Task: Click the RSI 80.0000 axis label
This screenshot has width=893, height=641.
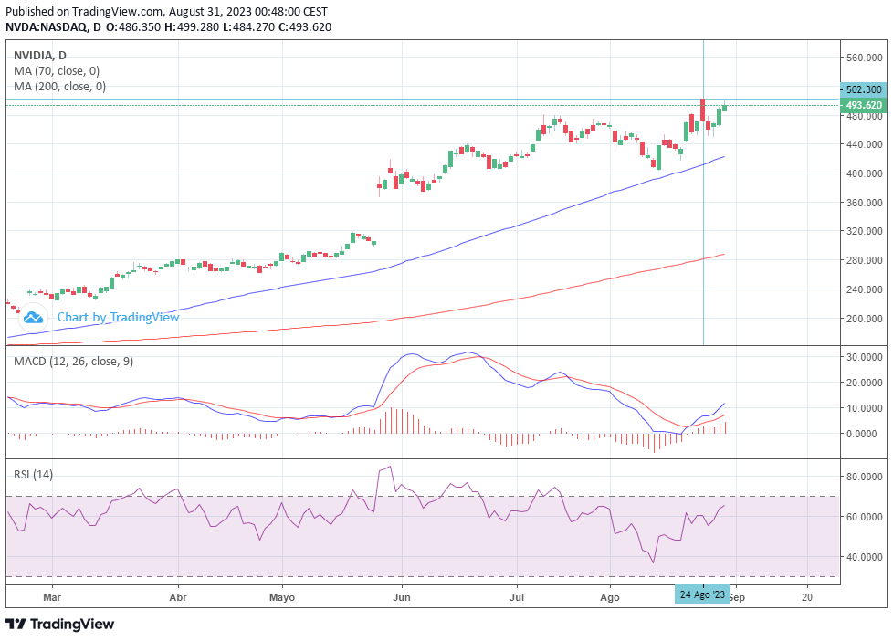Action: 864,477
